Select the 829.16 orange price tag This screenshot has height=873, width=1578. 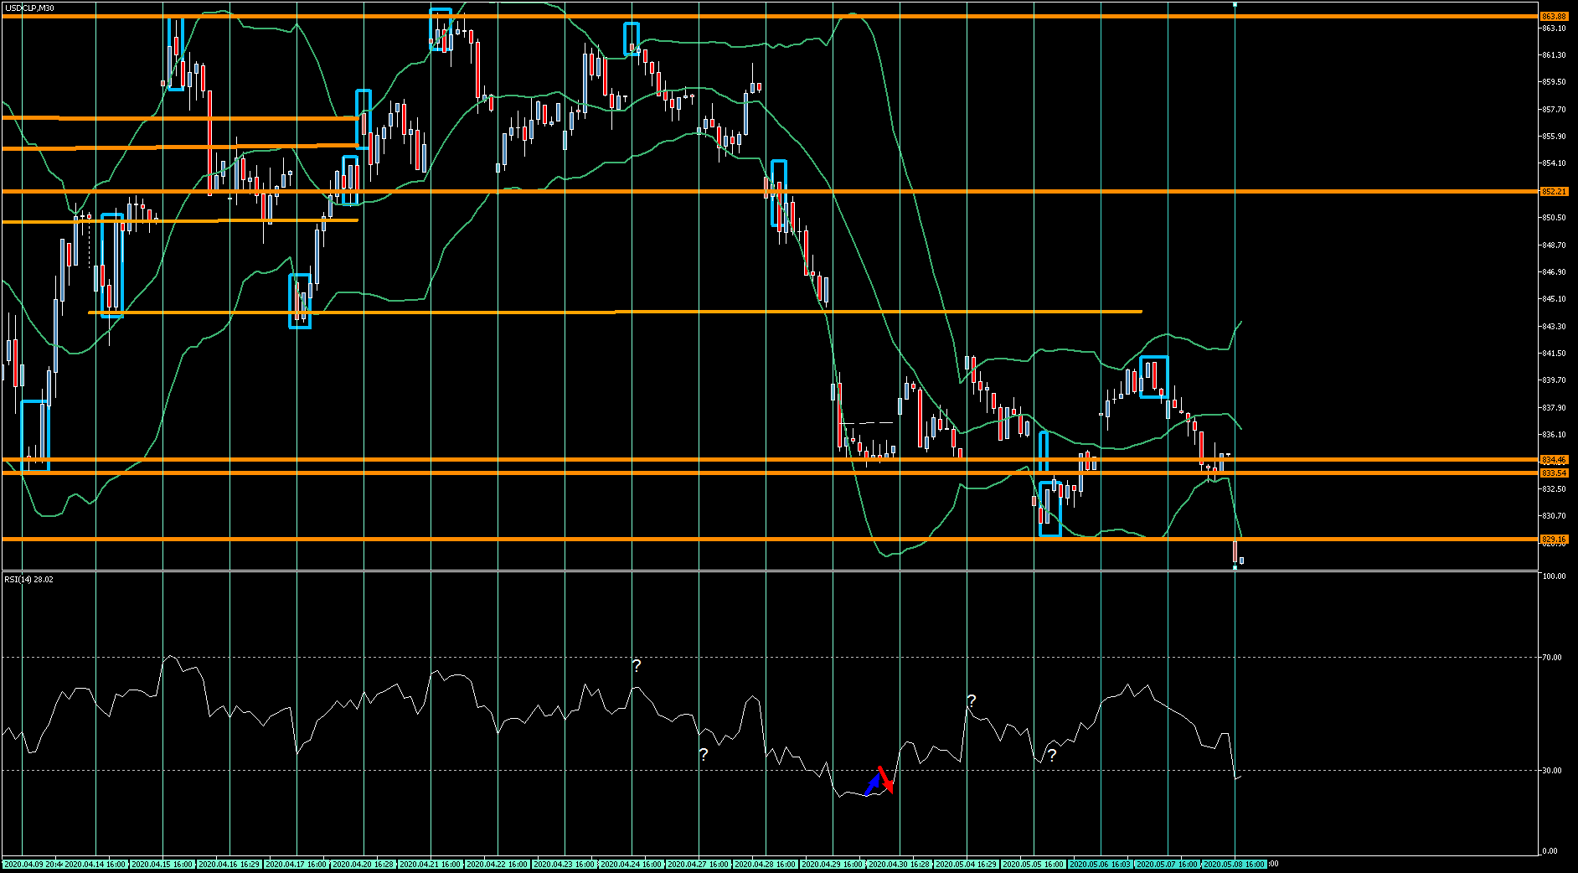[x=1554, y=539]
